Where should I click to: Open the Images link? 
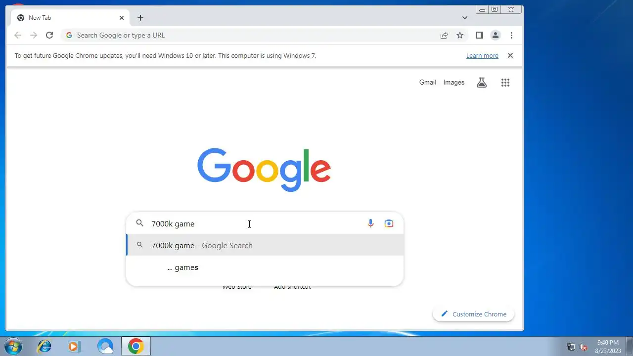coord(454,83)
